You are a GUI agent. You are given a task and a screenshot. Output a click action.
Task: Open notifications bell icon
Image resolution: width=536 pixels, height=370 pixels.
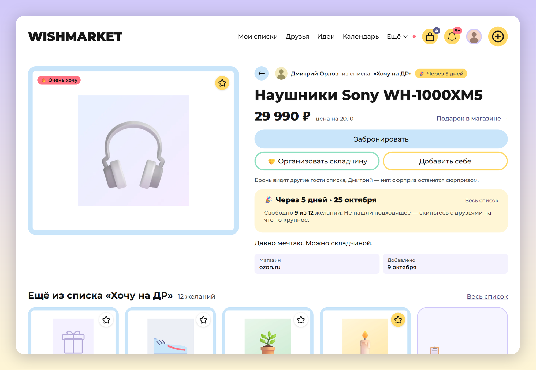pos(452,36)
